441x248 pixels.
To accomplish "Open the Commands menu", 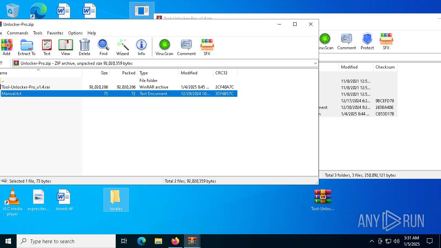I will point(18,33).
